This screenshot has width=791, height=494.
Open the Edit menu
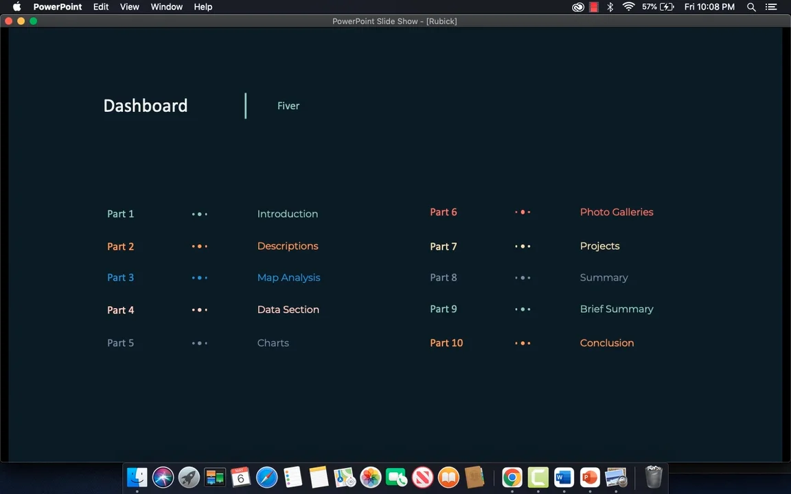(101, 7)
